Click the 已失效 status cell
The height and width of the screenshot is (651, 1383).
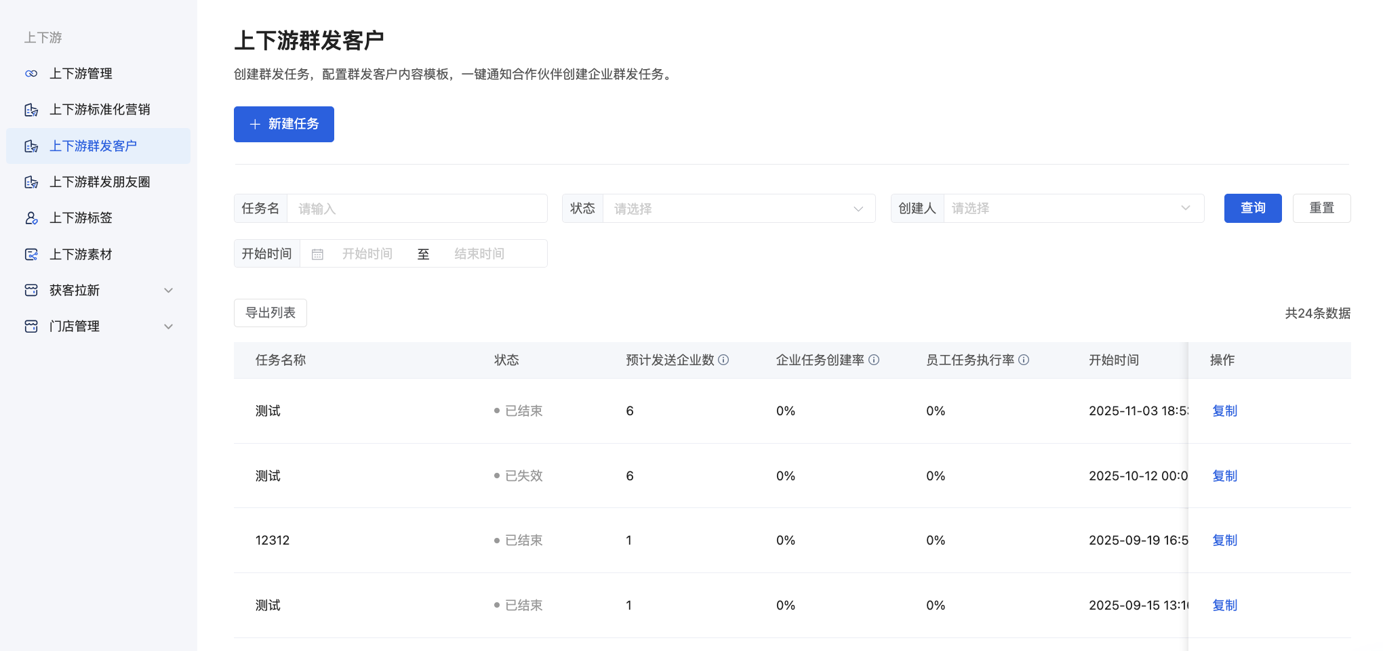tap(518, 476)
